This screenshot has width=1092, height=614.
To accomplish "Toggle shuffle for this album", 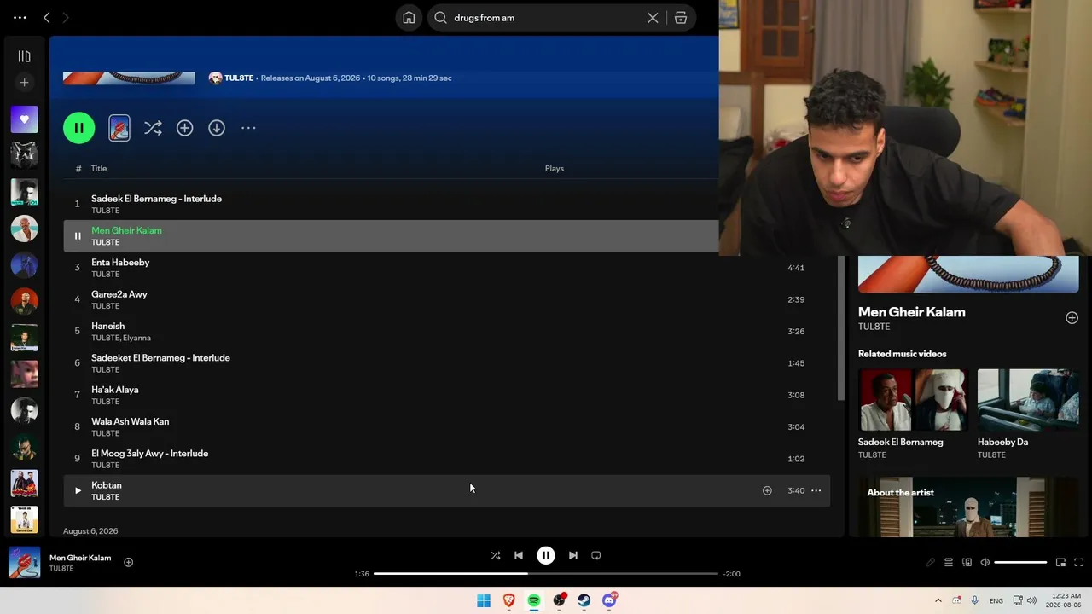I will click(x=153, y=128).
